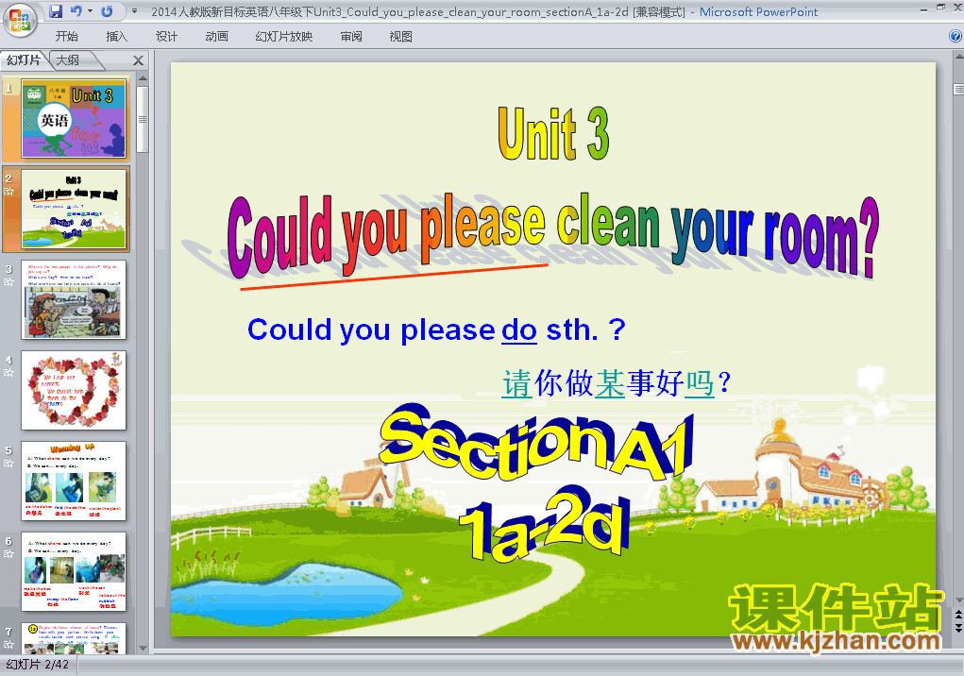Click the rainbow 'Could you please clean your room?' WordArt
Image resolution: width=964 pixels, height=676 pixels.
tap(552, 235)
